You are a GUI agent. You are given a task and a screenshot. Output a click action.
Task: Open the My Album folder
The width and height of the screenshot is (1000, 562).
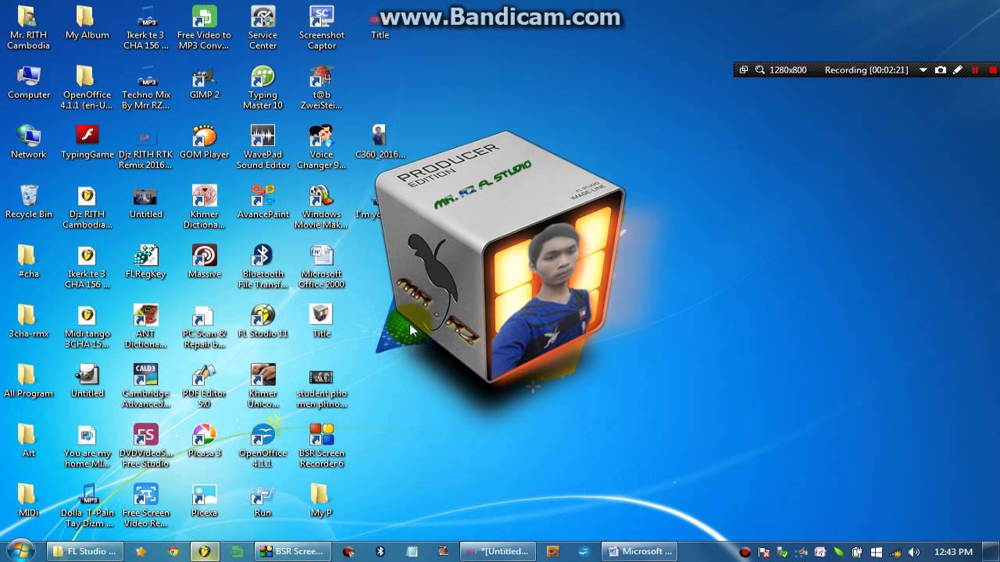point(87,23)
